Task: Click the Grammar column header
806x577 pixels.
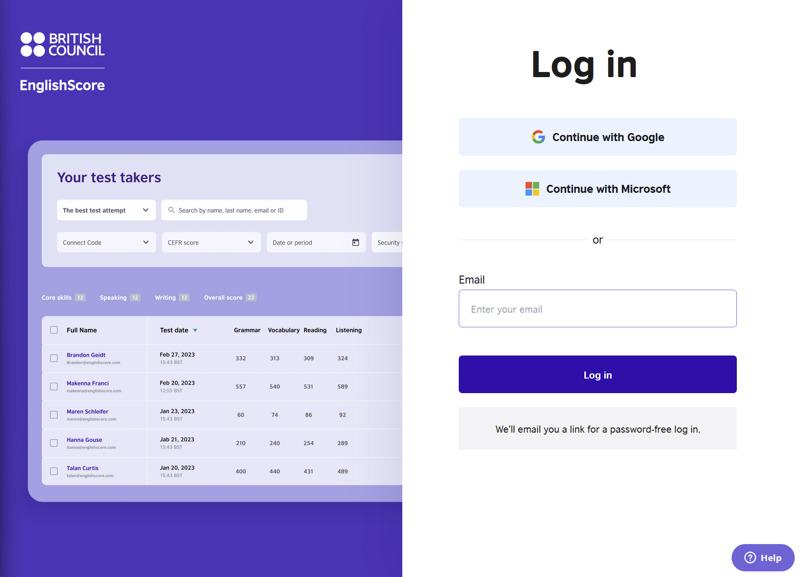Action: [x=247, y=330]
